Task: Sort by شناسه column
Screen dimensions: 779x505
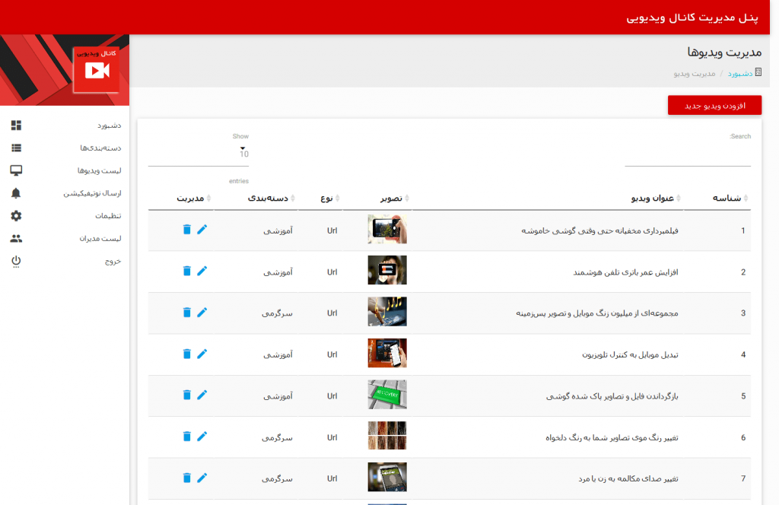Action: click(x=730, y=199)
